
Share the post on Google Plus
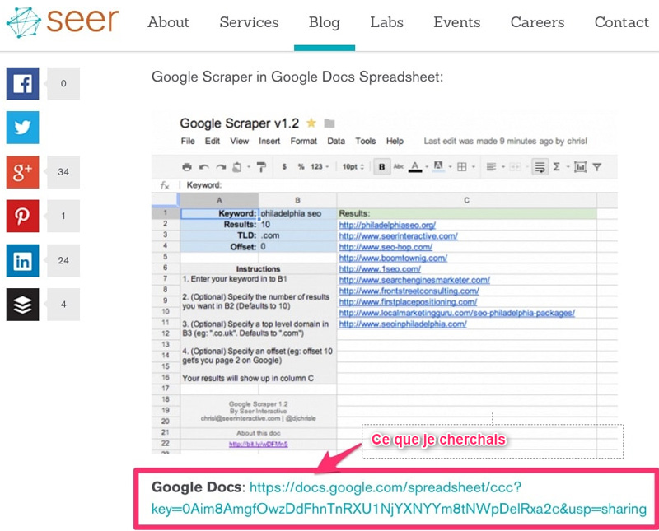tap(23, 172)
